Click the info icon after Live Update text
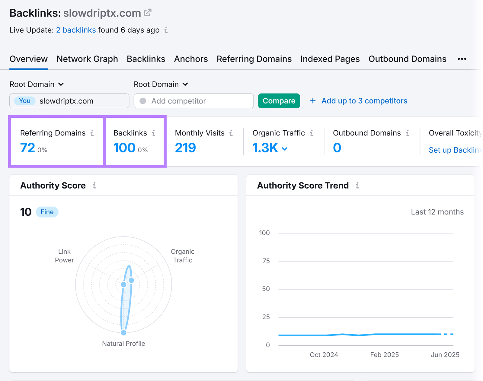 point(166,30)
